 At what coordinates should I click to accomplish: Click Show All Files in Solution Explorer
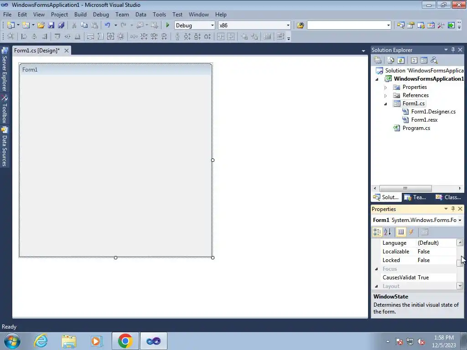[x=390, y=60]
